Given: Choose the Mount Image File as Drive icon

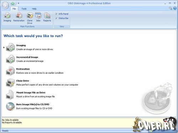Looking at the screenshot, I should tap(10, 95).
